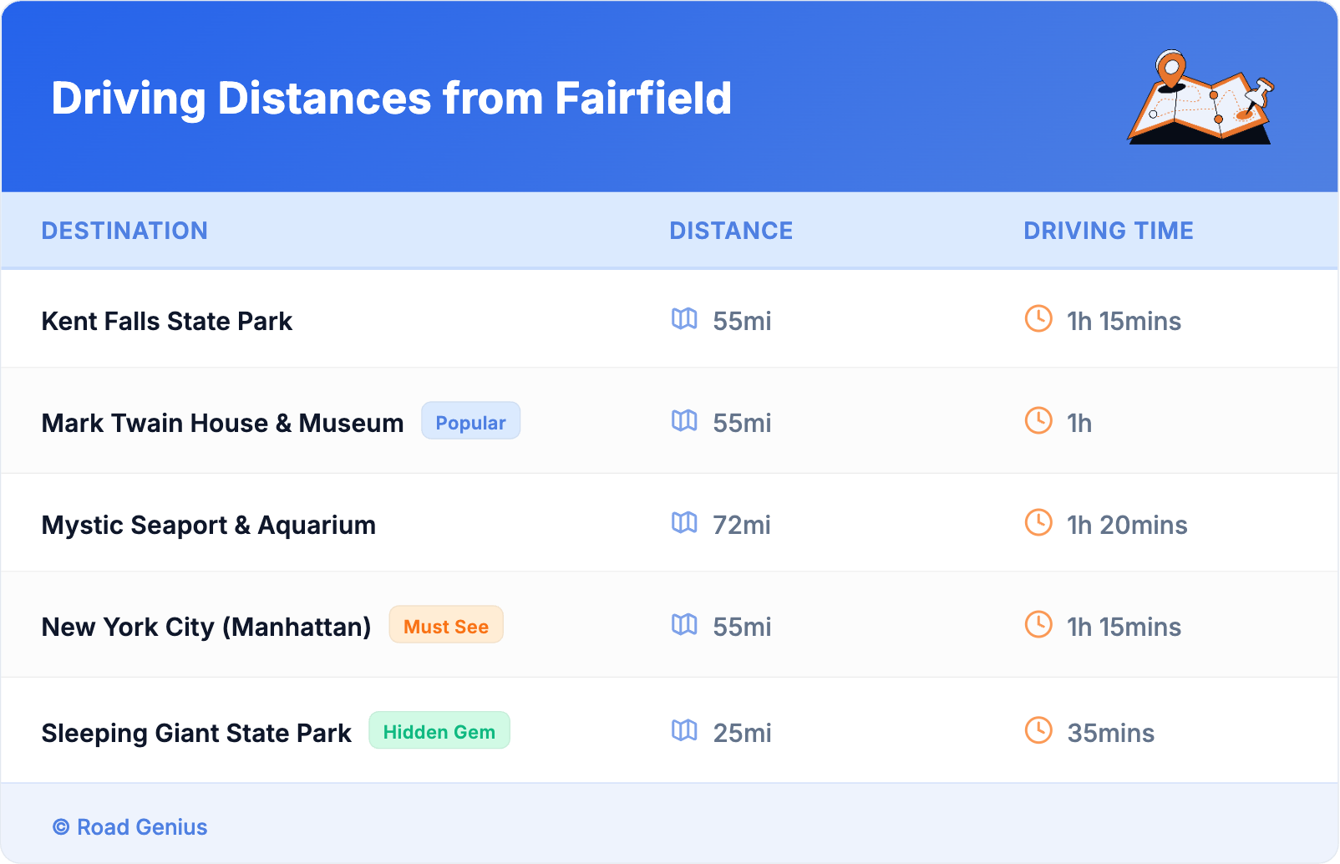Click the clock icon in New York City row

pyautogui.click(x=1038, y=625)
